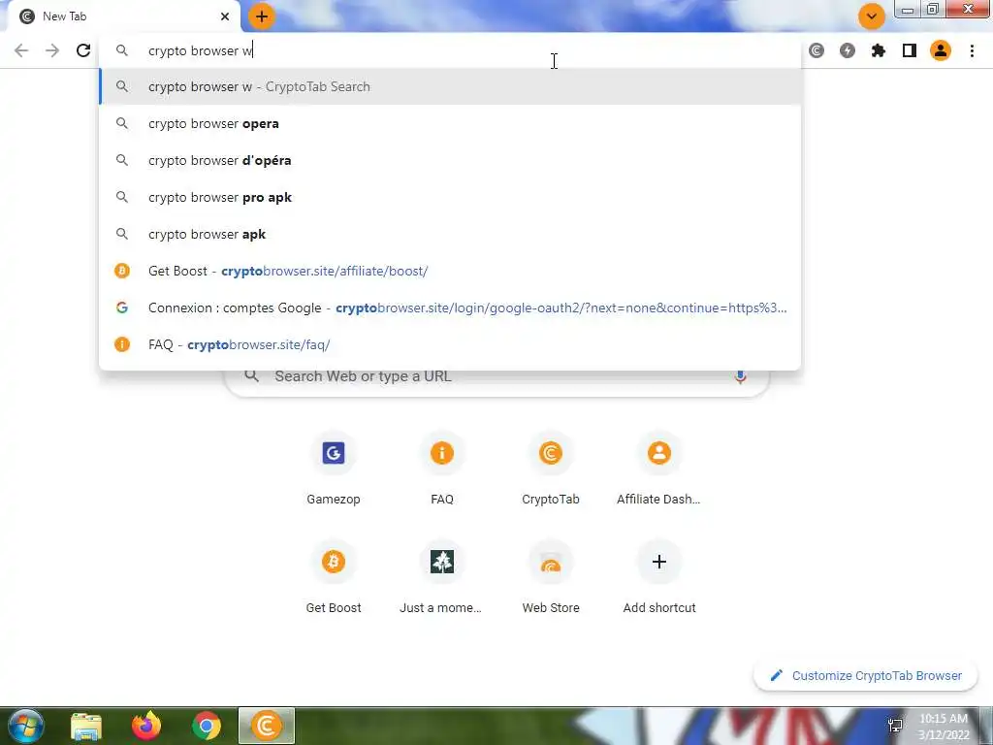Viewport: 993px width, 745px height.
Task: Open the CryptoTab shortcut tile
Action: [x=551, y=470]
